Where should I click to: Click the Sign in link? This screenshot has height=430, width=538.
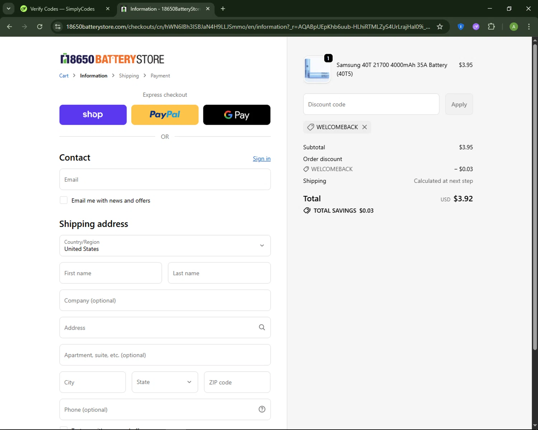pyautogui.click(x=261, y=158)
